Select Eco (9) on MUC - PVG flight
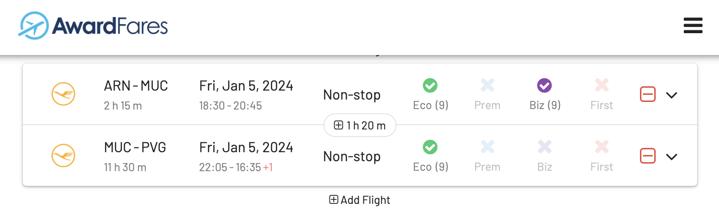 tap(430, 156)
